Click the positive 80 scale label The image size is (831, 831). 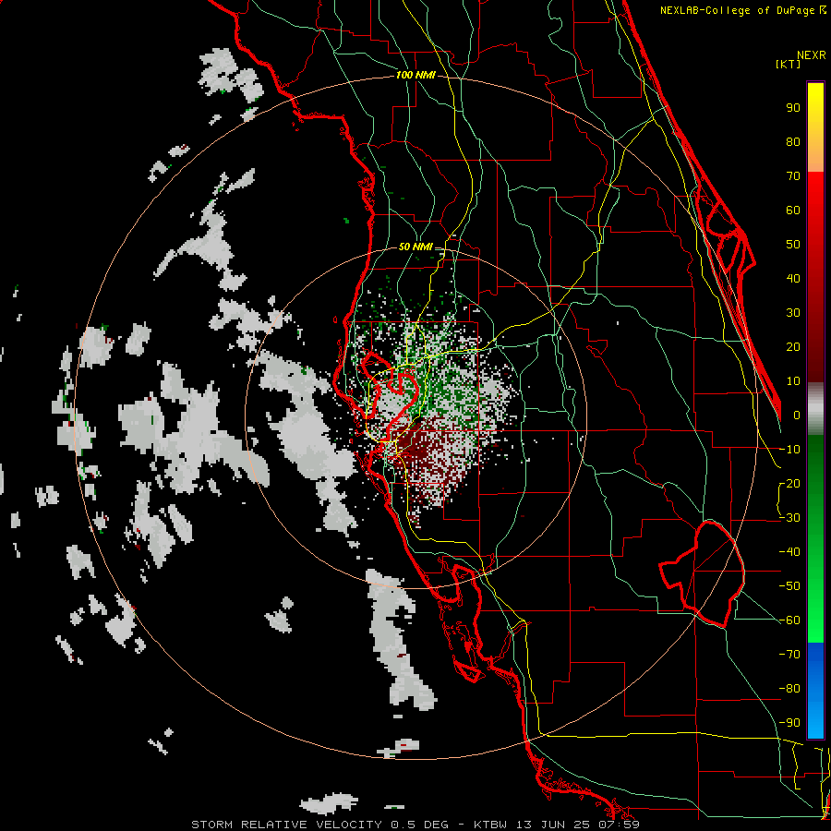click(793, 142)
